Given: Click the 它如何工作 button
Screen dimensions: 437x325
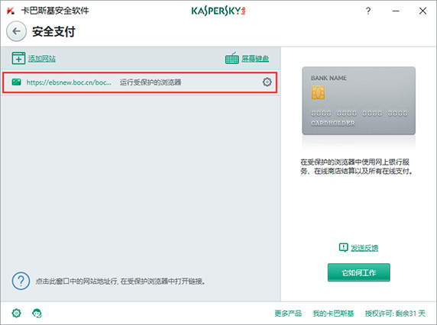Looking at the screenshot, I should click(358, 272).
